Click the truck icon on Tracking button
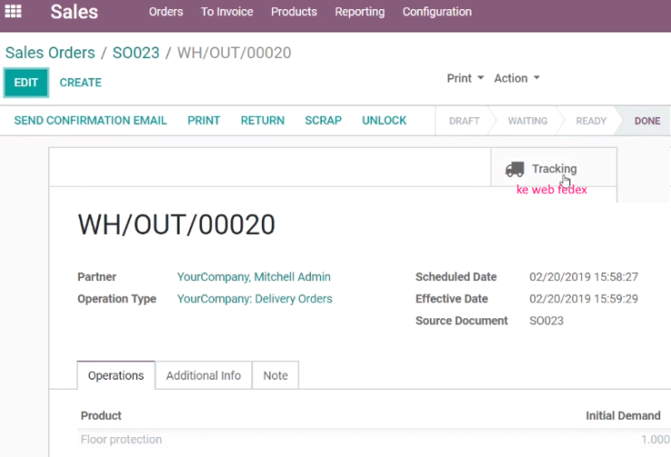This screenshot has width=671, height=457. pos(514,169)
